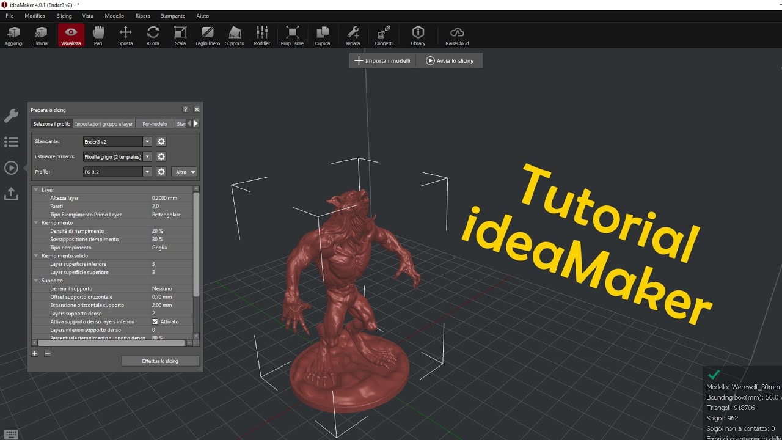The width and height of the screenshot is (782, 440).
Task: Open the Connetti connect tool
Action: (x=384, y=35)
